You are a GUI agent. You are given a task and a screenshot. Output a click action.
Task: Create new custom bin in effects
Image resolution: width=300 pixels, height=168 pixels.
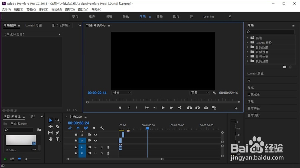285,67
